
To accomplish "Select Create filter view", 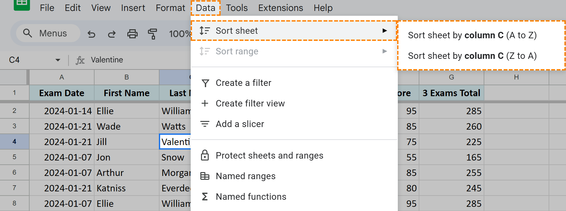I will (294, 103).
